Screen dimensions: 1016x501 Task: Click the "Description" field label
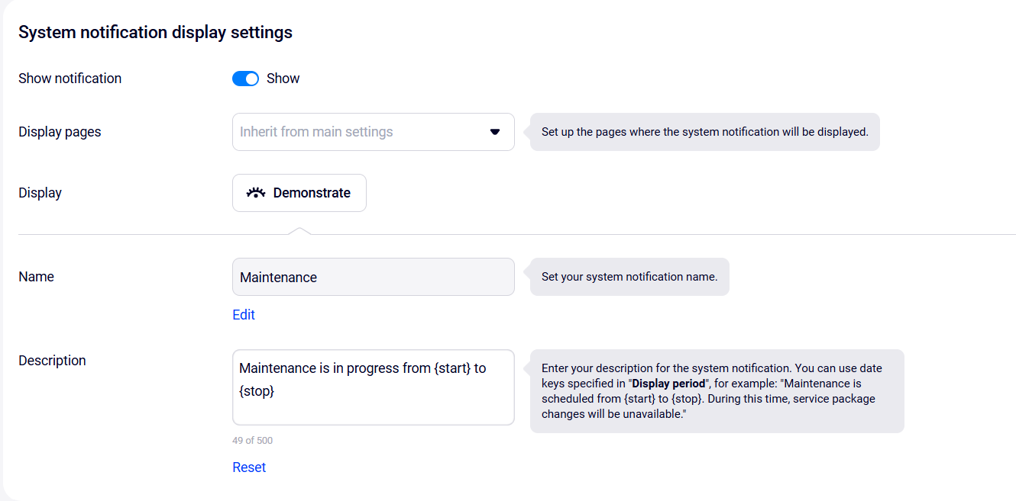(x=52, y=361)
